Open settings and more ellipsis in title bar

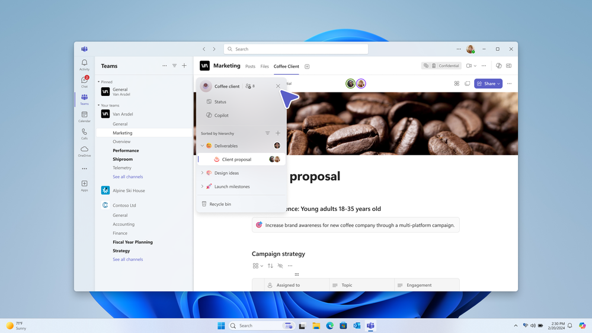point(459,49)
